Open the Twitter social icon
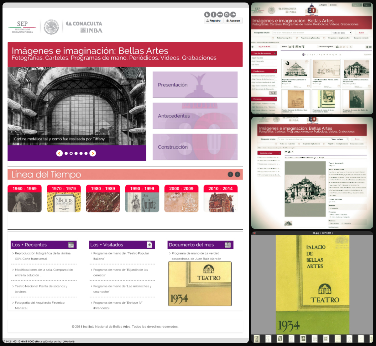Screen dimensions: 376x346 tap(207, 14)
